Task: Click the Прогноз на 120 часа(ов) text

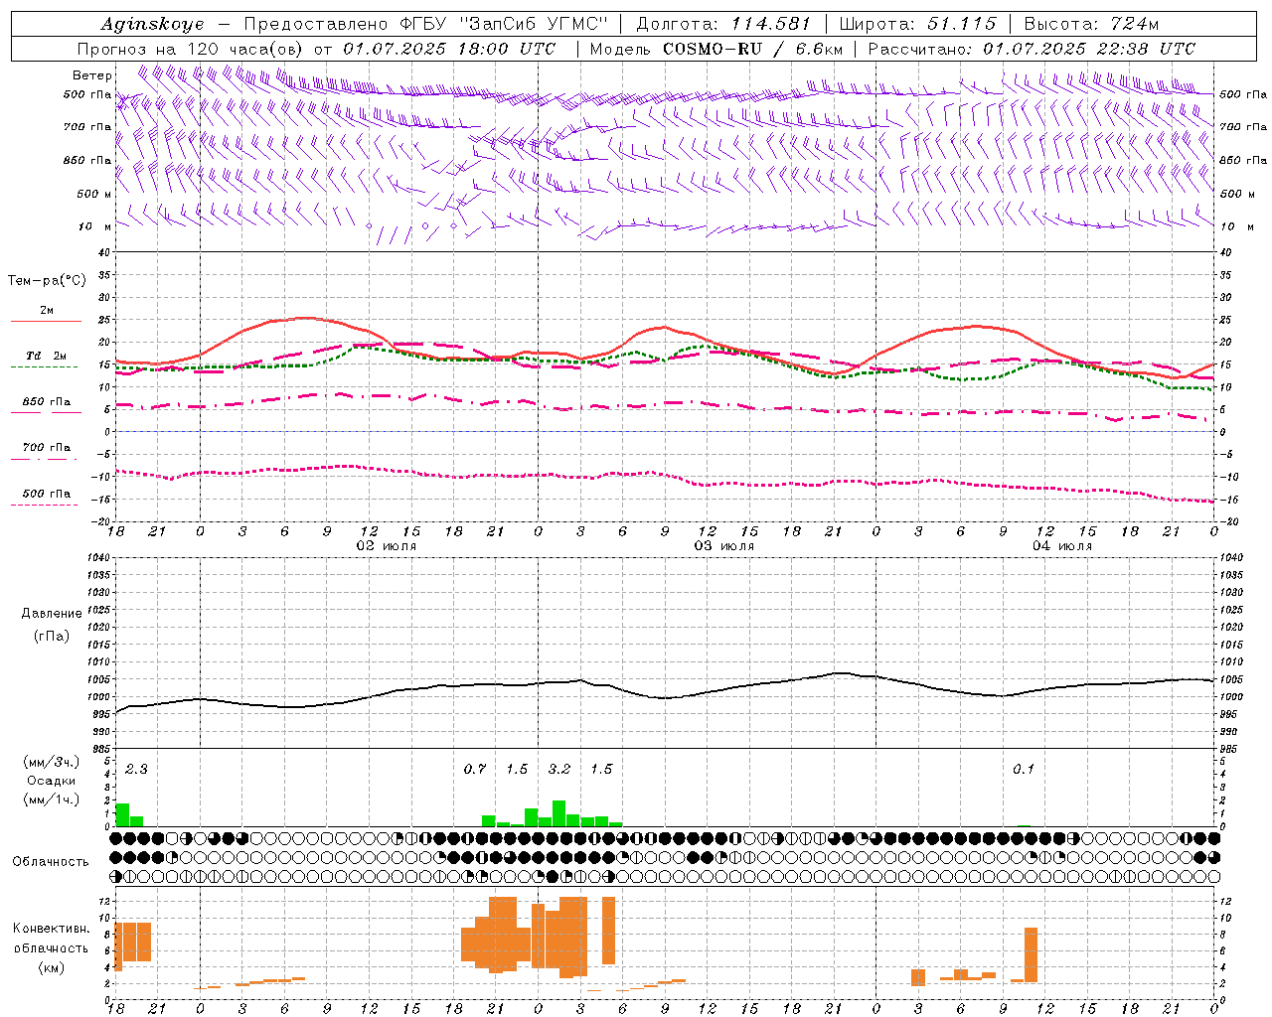Action: pyautogui.click(x=191, y=49)
